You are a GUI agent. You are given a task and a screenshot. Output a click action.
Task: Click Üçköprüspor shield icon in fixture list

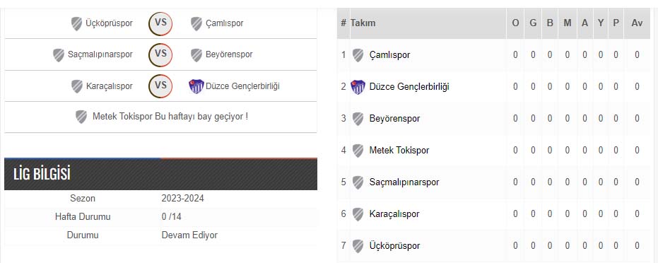point(76,23)
